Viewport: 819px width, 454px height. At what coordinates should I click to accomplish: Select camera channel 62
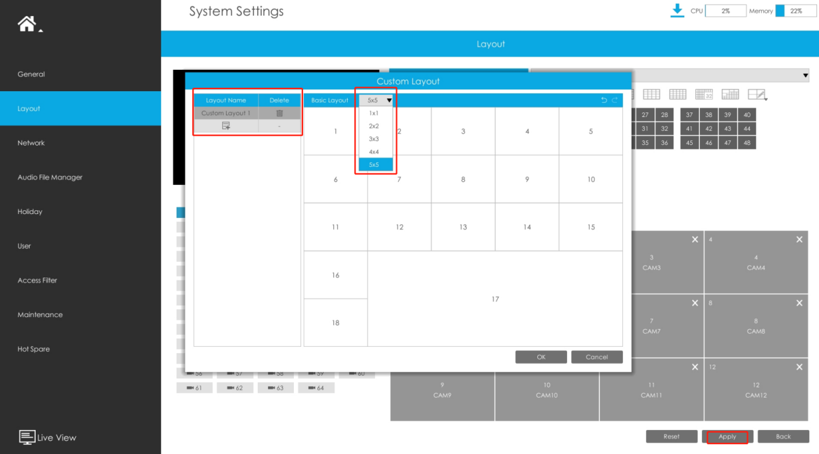(235, 388)
